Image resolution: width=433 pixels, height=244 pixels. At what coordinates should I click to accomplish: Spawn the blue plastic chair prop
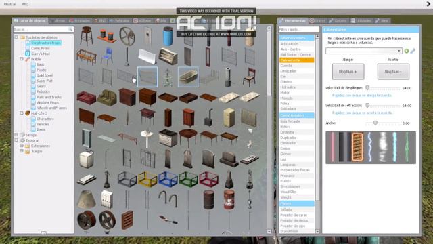pos(107,56)
